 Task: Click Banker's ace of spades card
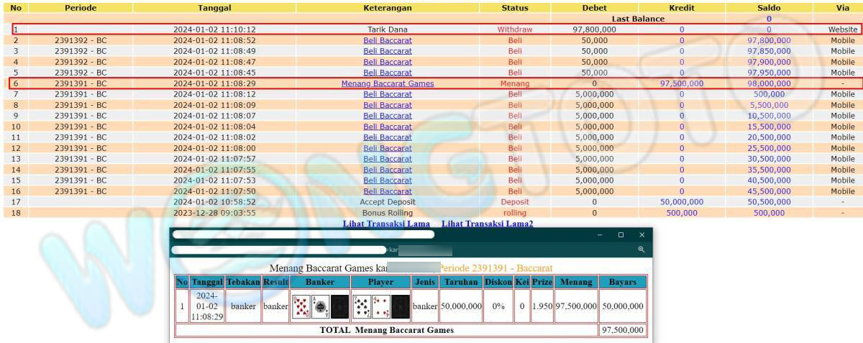tap(320, 306)
